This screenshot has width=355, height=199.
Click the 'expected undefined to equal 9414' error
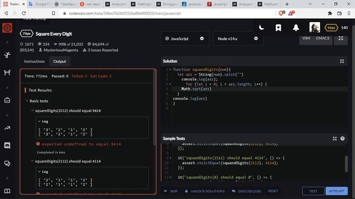81,144
